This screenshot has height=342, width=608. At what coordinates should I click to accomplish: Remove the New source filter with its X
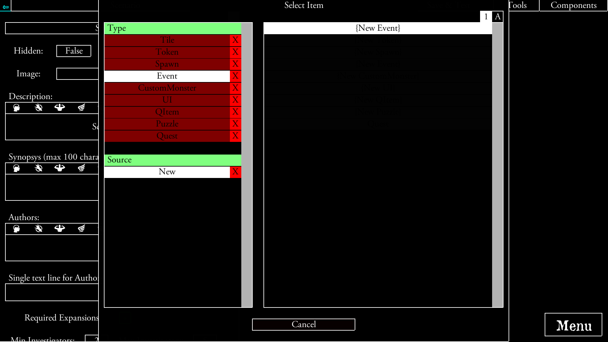(235, 172)
